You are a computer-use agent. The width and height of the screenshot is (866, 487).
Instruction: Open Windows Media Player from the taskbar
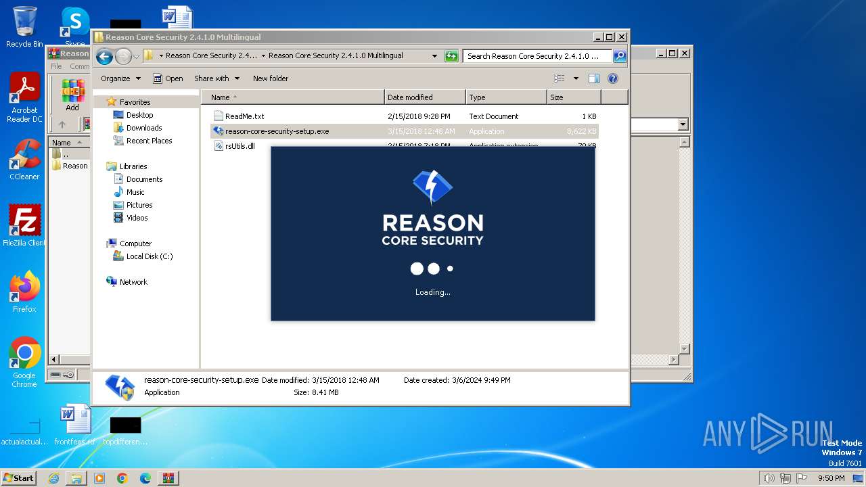(99, 478)
